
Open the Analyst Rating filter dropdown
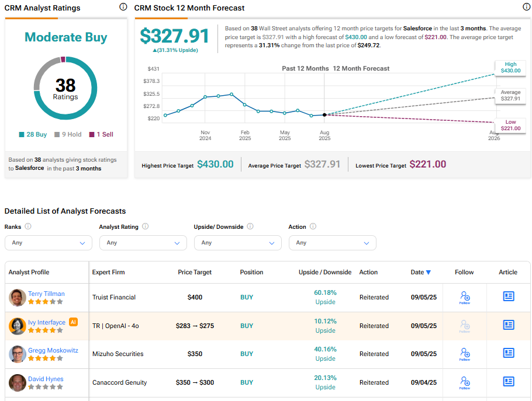[x=143, y=243]
